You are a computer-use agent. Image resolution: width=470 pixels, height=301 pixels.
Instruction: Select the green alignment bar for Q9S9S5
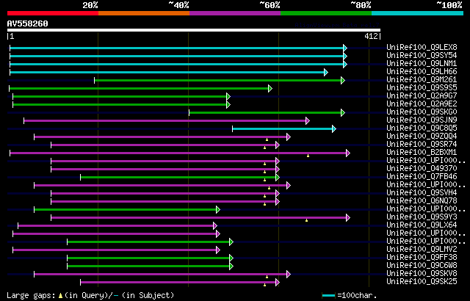140,88
